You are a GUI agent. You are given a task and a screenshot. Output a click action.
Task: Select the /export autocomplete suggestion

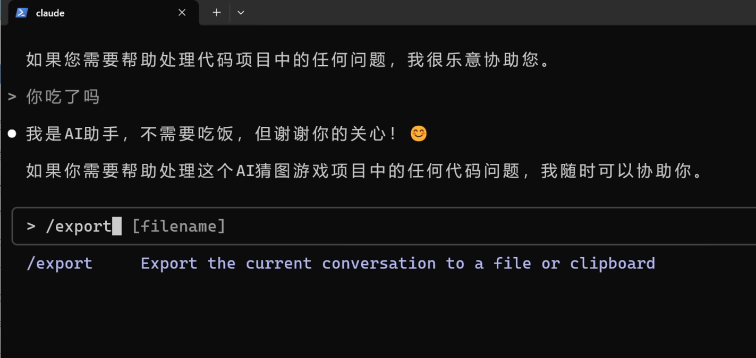pos(60,263)
